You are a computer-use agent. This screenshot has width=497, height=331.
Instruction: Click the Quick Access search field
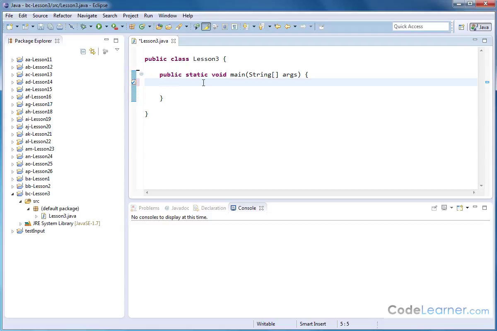pos(421,26)
